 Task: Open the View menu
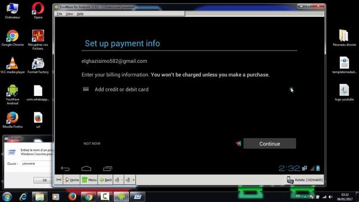pyautogui.click(x=70, y=13)
